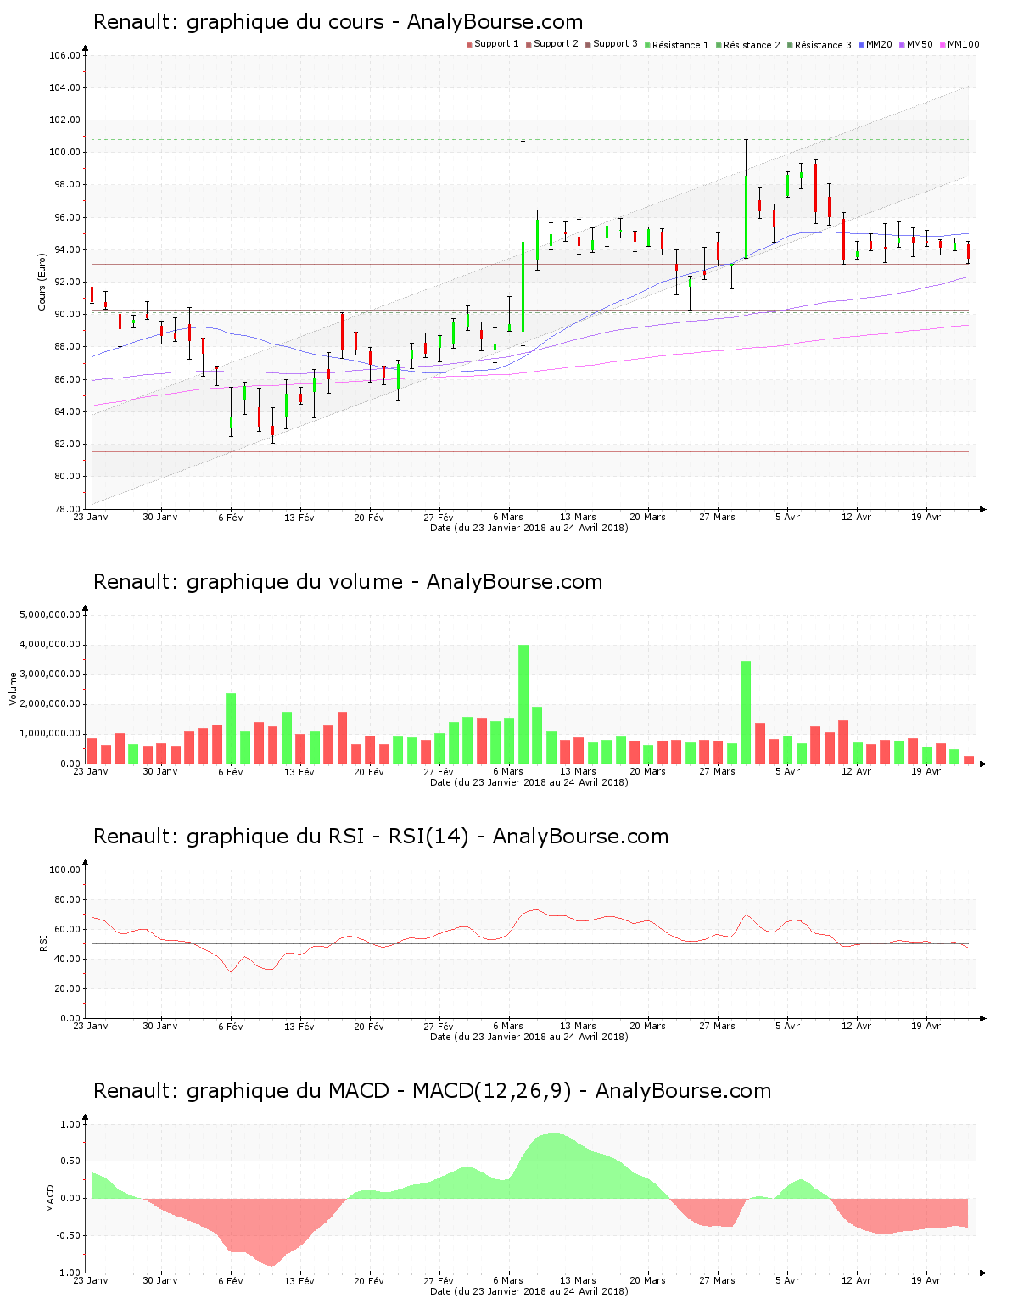Click '106.00' on the price axis
Image resolution: width=1018 pixels, height=1315 pixels.
pos(64,56)
